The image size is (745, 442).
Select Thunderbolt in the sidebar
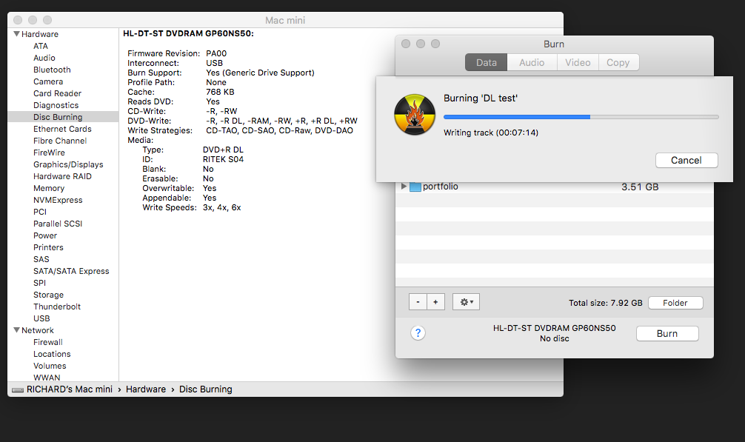[x=57, y=307]
